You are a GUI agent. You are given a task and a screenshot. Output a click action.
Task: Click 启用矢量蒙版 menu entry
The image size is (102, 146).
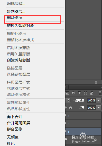click(18, 54)
